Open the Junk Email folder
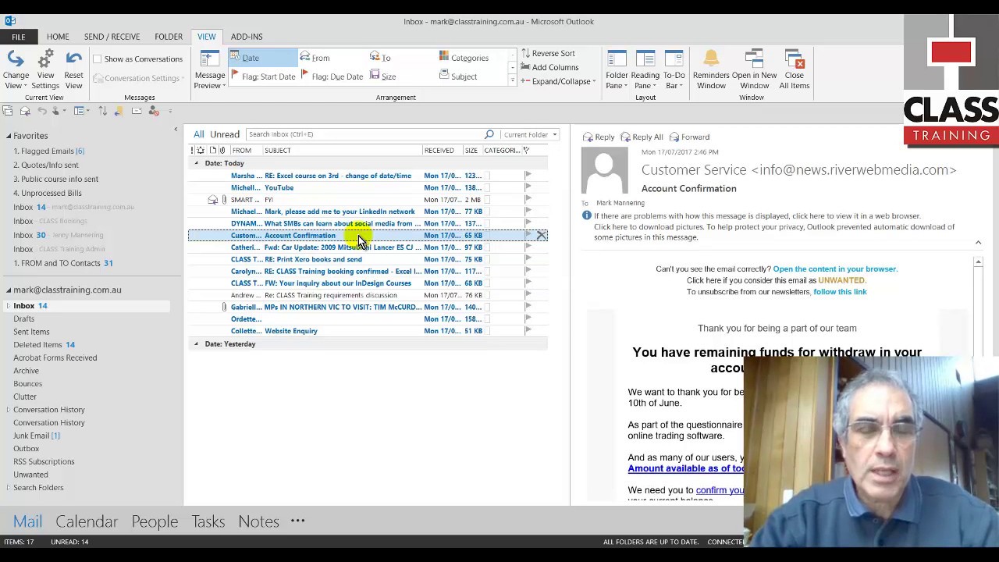This screenshot has width=999, height=562. click(31, 436)
